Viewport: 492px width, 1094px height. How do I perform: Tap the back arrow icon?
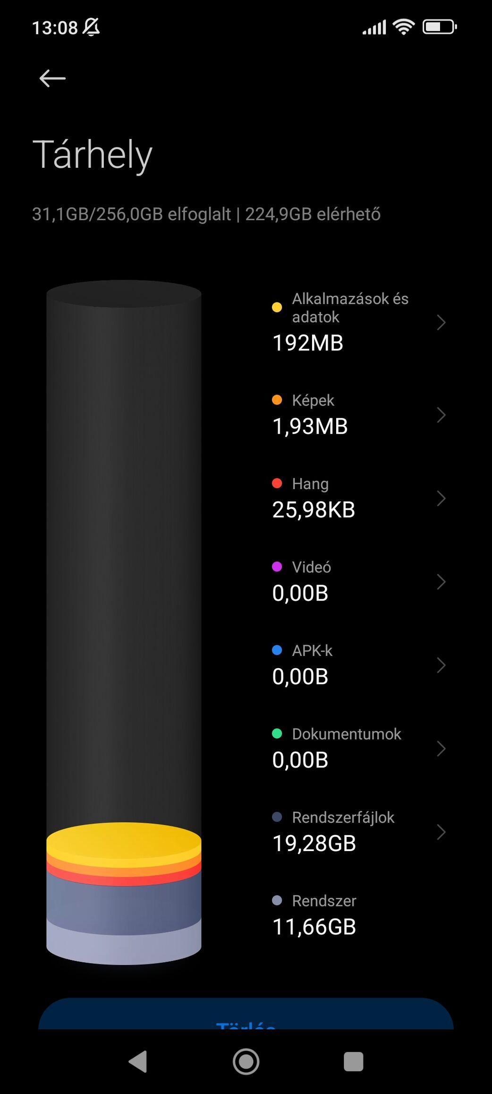click(52, 78)
